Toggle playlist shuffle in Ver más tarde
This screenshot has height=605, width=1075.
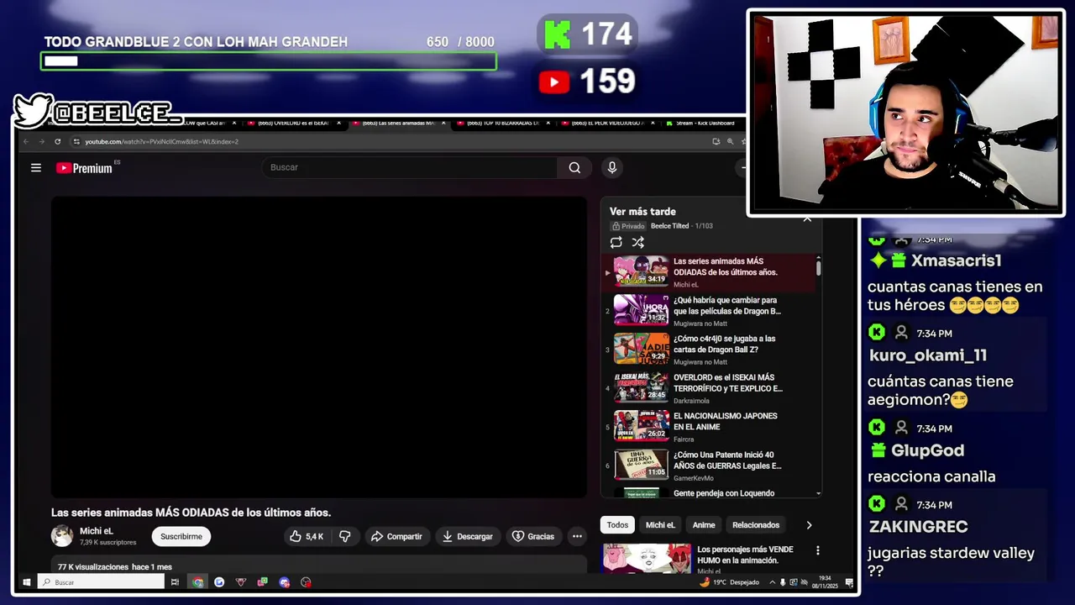point(638,242)
